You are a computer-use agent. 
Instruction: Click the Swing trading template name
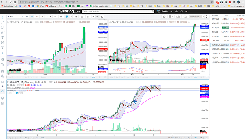[195, 17]
